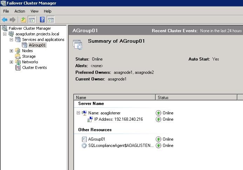The height and width of the screenshot is (170, 243).
Task: Select the Networks tree item
Action: [30, 62]
